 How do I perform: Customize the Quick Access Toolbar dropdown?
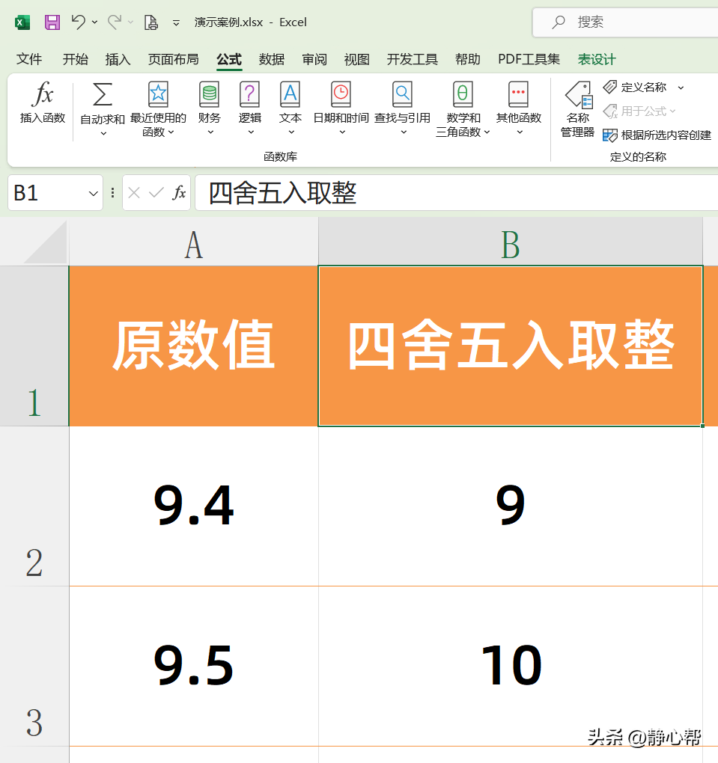[x=177, y=23]
